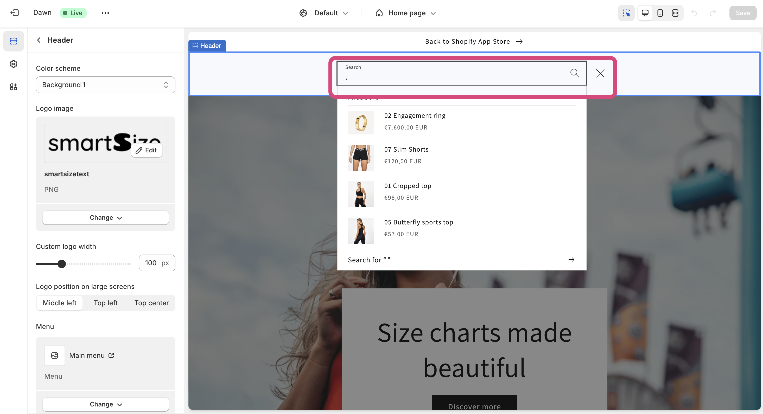Screen dimensions: 763x414
Task: Expand the menu Change dropdown
Action: coord(105,404)
